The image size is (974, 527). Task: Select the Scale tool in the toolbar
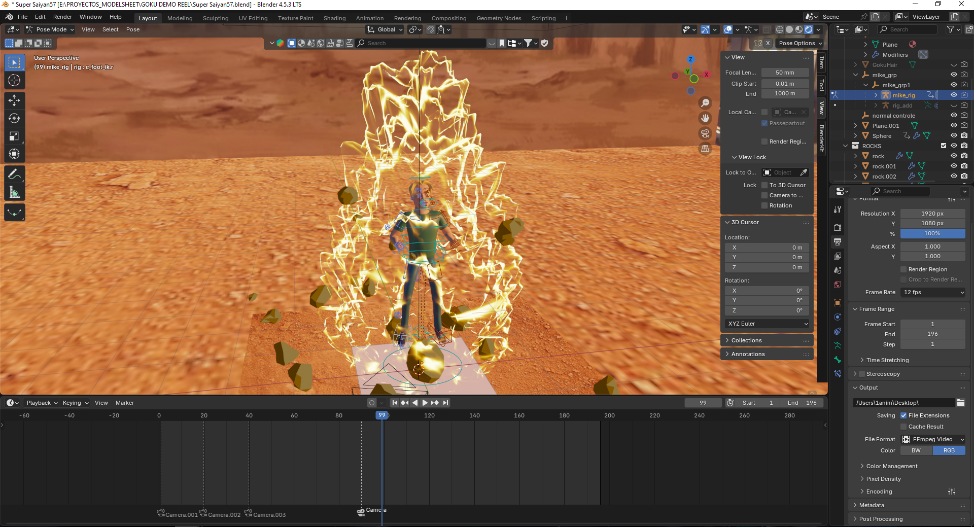(x=14, y=136)
